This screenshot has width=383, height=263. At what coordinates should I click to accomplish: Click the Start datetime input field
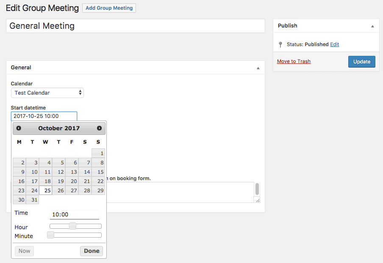click(44, 116)
